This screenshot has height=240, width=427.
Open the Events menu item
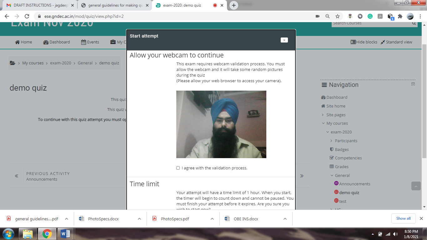(90, 42)
